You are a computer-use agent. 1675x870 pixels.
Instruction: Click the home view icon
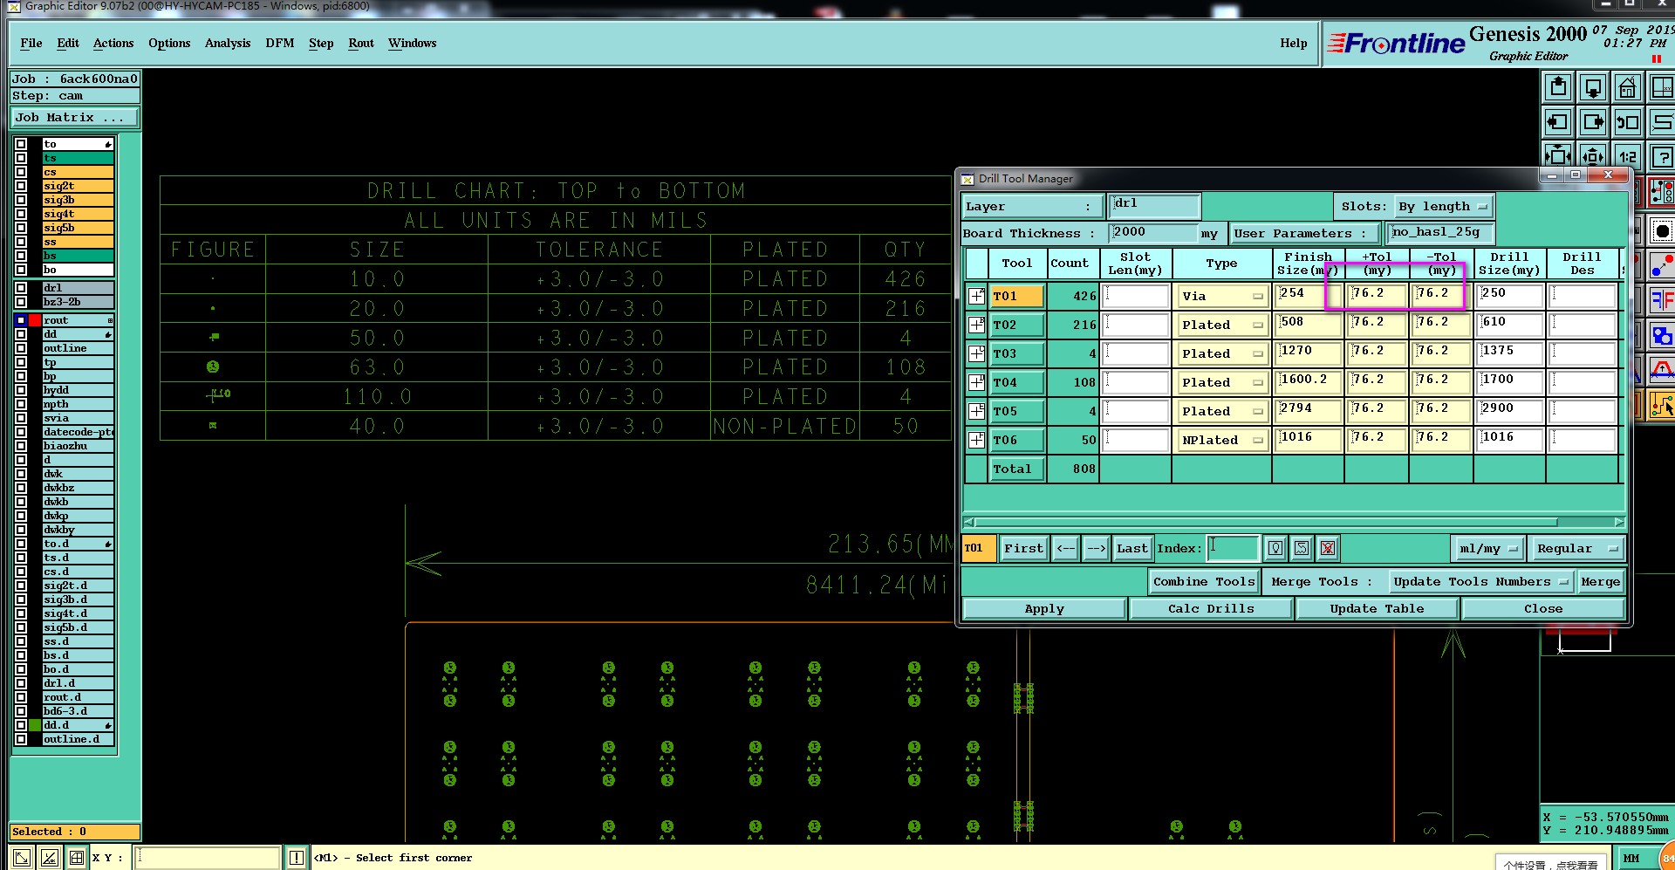[1628, 87]
